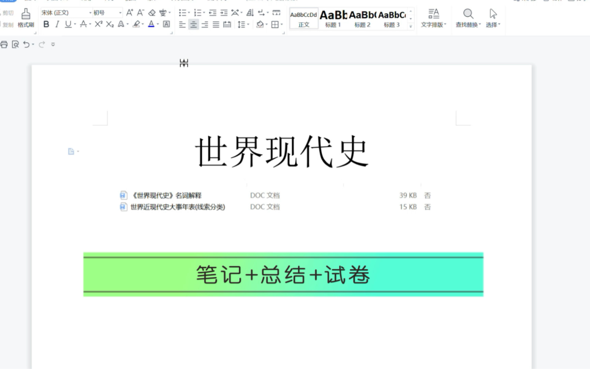Click the font color red A button

[x=151, y=24]
